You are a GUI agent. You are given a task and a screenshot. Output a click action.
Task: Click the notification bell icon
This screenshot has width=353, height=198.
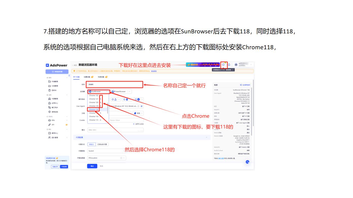pyautogui.click(x=229, y=65)
